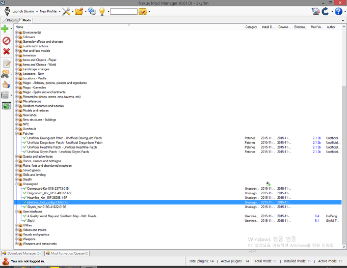
Task: Open dropdown arrow next to green plus icon
Action: click(11, 28)
